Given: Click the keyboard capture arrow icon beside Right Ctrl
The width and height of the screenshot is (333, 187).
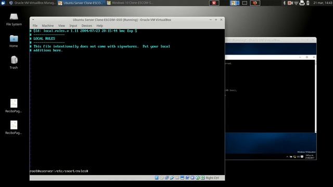Looking at the screenshot, I should [202, 178].
